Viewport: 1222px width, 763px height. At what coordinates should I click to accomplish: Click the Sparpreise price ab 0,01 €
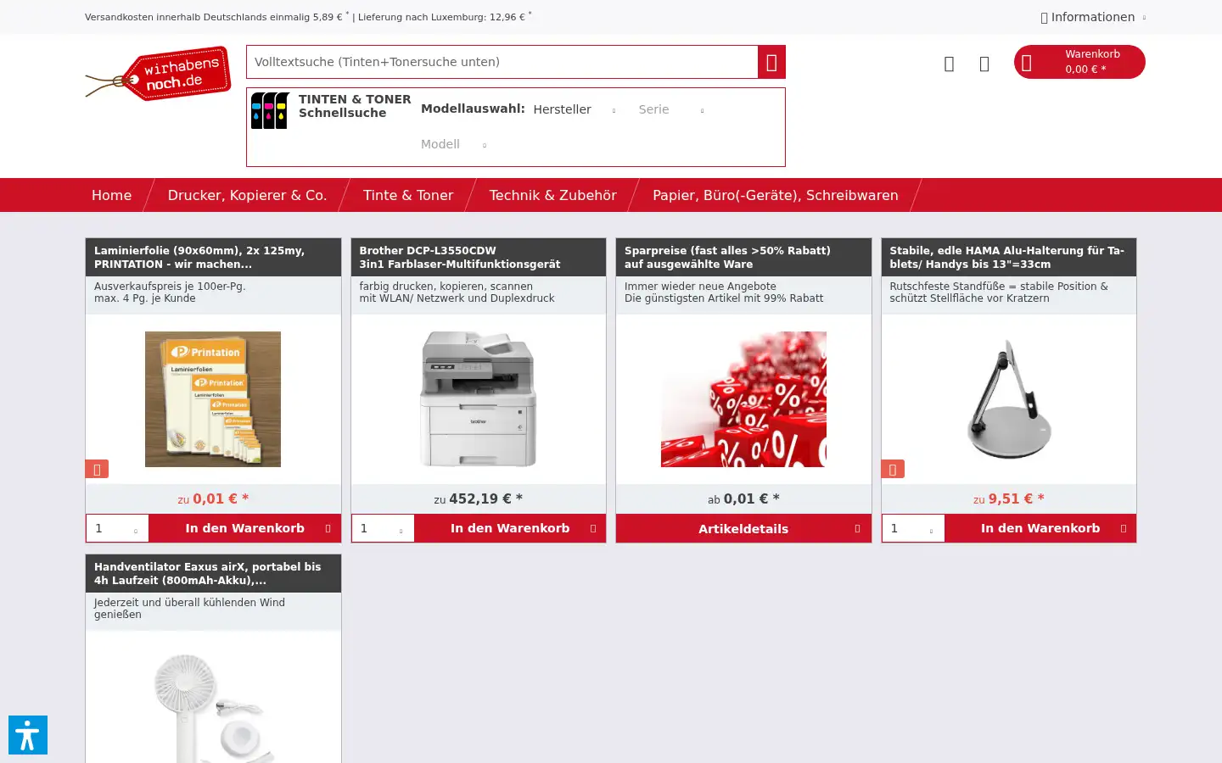[x=743, y=499]
